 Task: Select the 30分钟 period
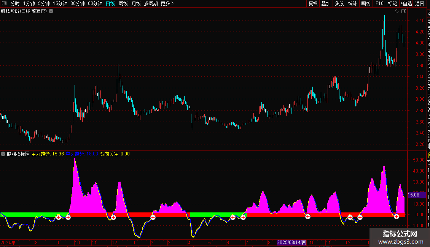78,3
